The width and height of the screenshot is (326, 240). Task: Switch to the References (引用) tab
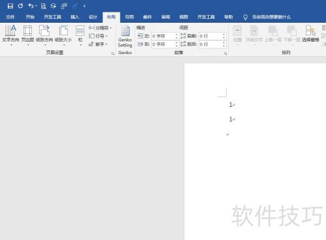(129, 17)
